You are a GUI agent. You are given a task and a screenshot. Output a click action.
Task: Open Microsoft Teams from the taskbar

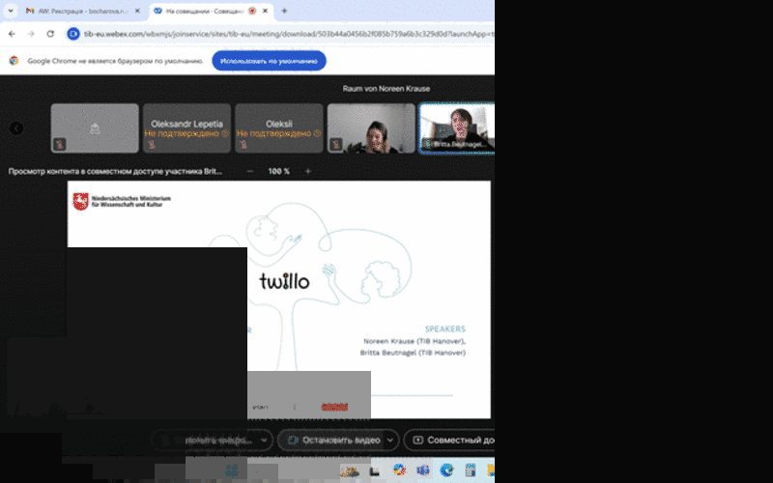pyautogui.click(x=422, y=470)
